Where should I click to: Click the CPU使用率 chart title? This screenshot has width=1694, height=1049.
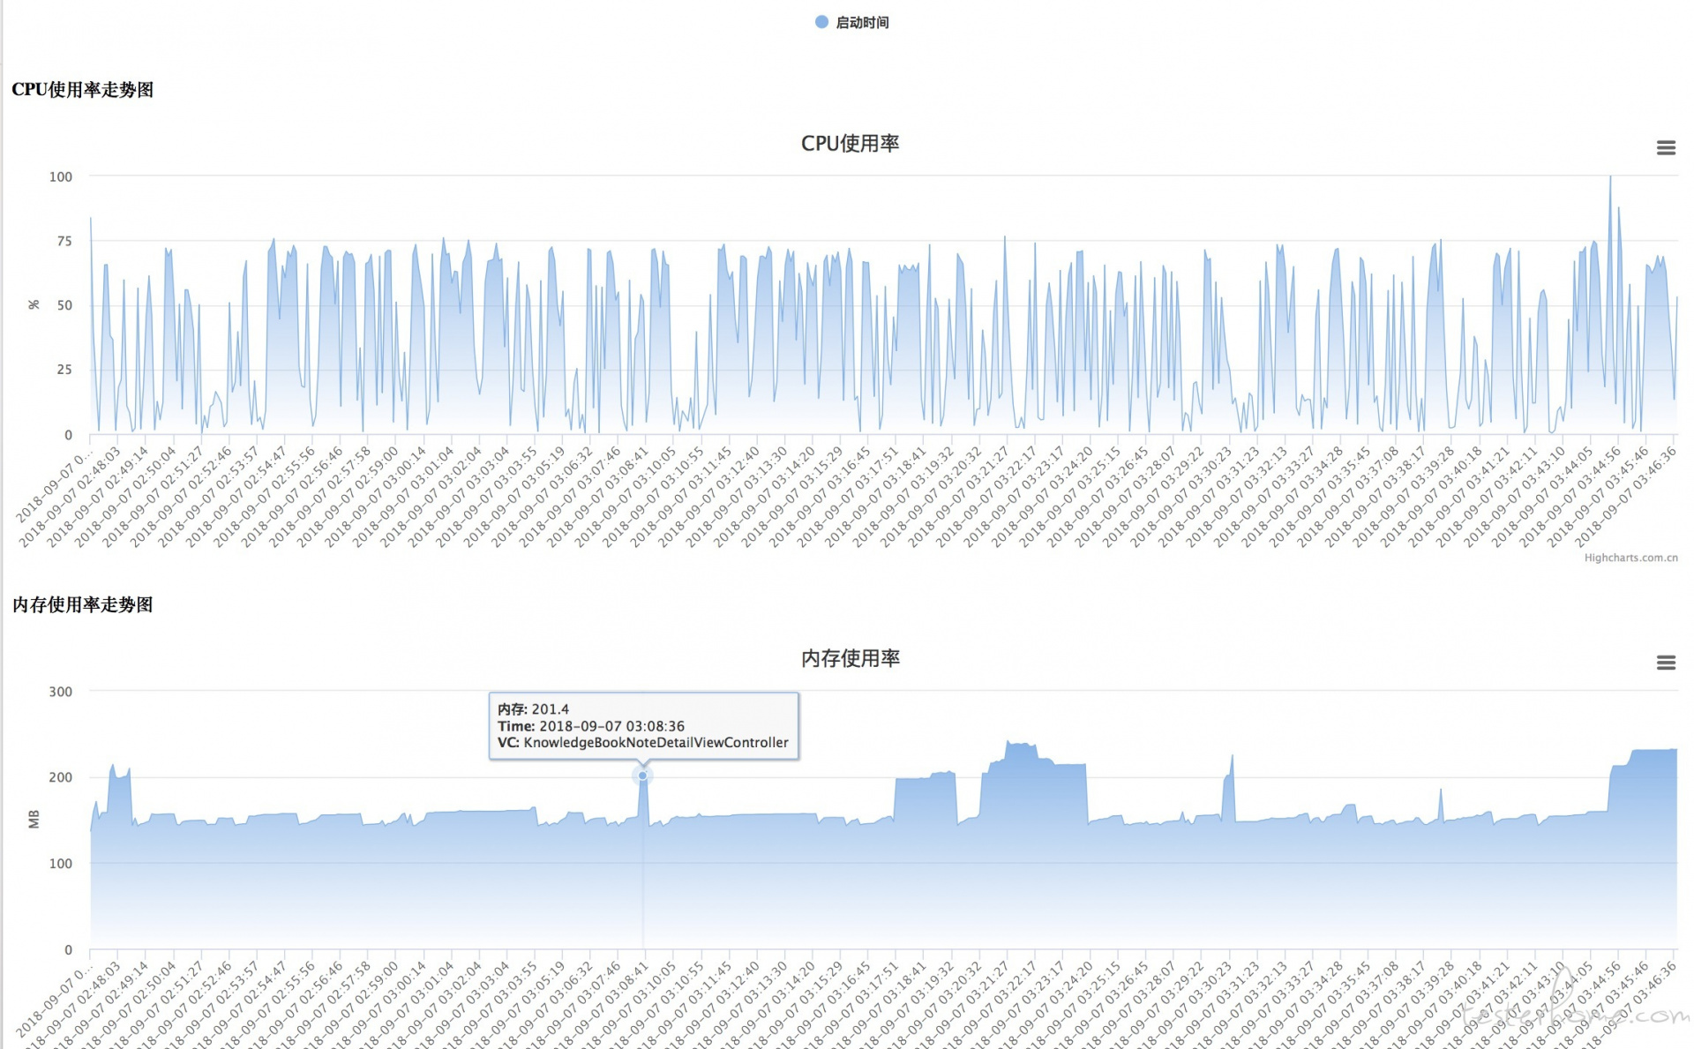pos(850,144)
